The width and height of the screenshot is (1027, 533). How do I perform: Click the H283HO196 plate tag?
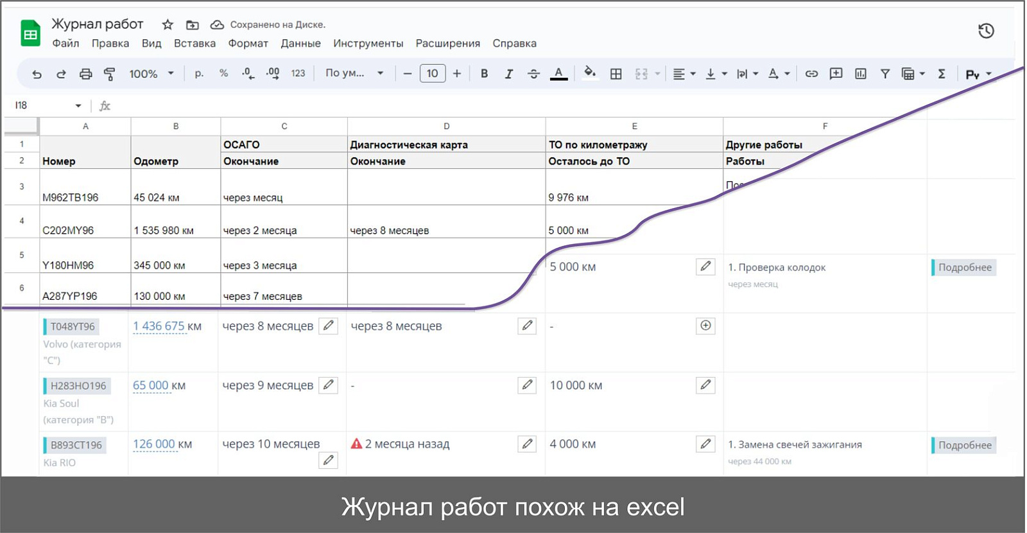[76, 385]
